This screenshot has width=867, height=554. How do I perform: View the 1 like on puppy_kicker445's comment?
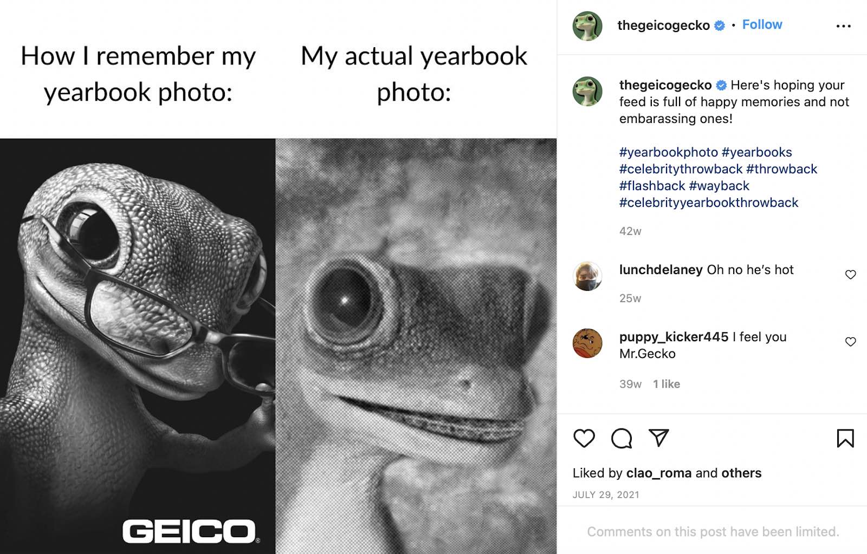pos(666,384)
